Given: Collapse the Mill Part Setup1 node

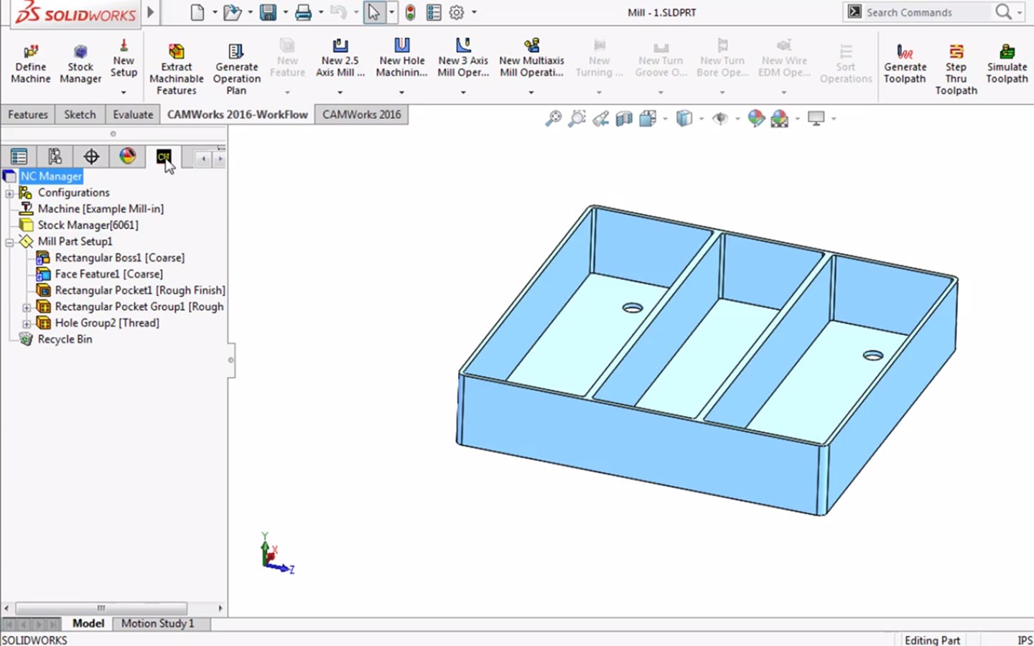Looking at the screenshot, I should 9,242.
